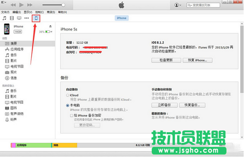Click the rewind previous track button
This screenshot has height=157, width=244.
tap(13, 5)
